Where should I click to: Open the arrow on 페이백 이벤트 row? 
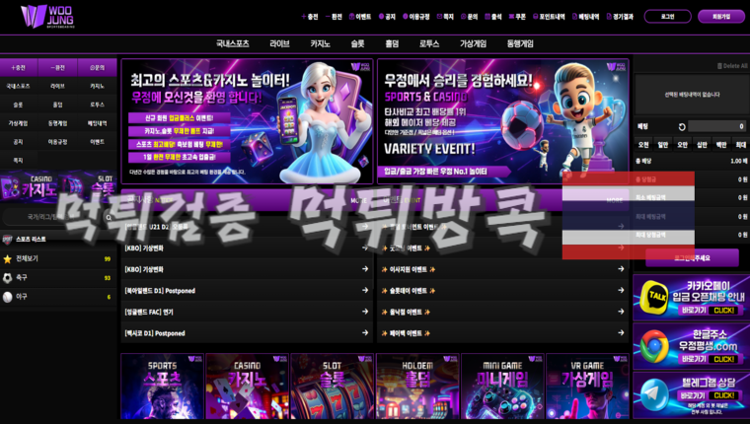coord(621,333)
